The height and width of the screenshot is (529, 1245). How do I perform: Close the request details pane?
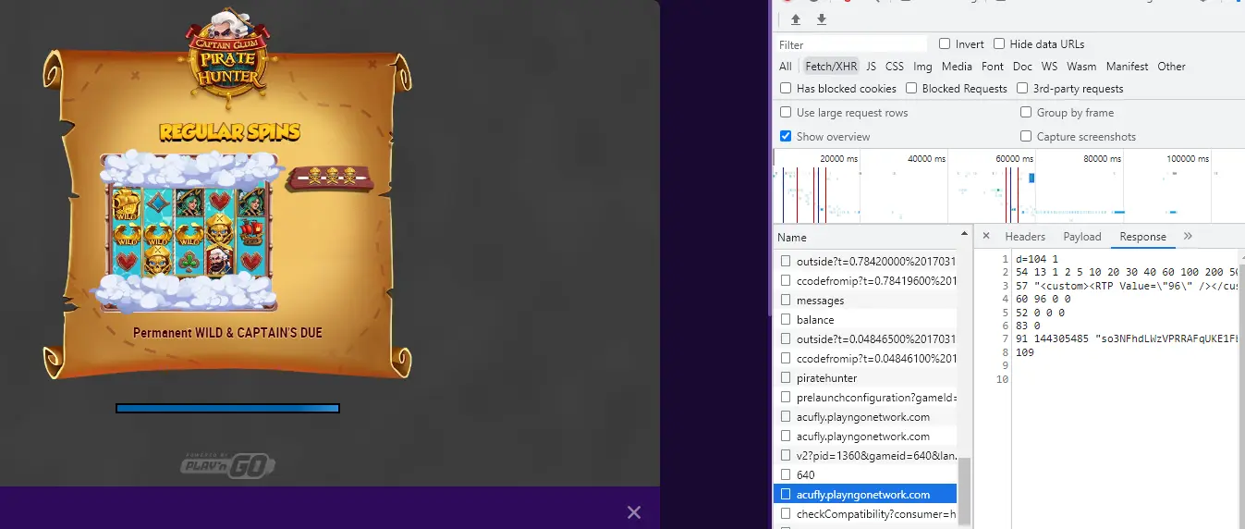click(986, 236)
